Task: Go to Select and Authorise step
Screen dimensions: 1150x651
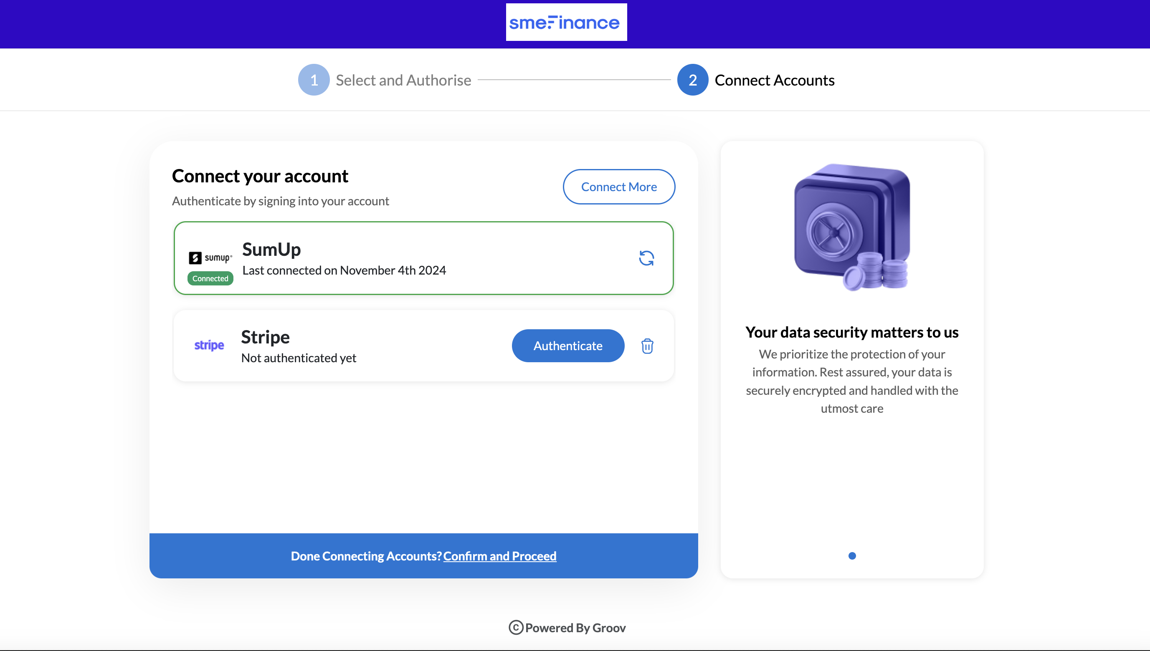Action: (x=403, y=80)
